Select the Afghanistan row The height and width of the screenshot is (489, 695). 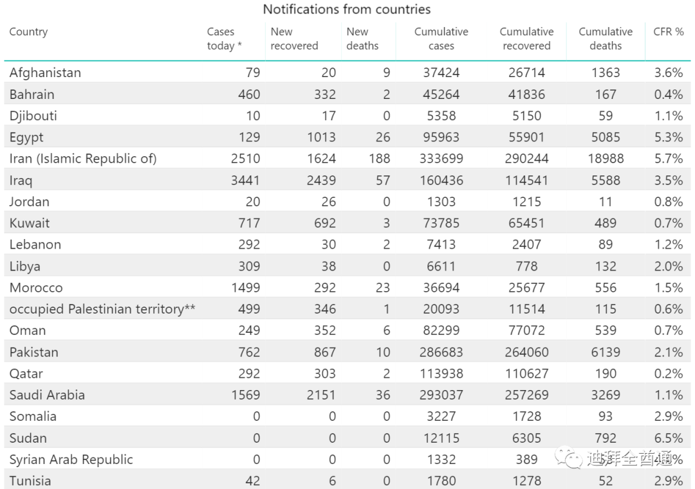45,73
